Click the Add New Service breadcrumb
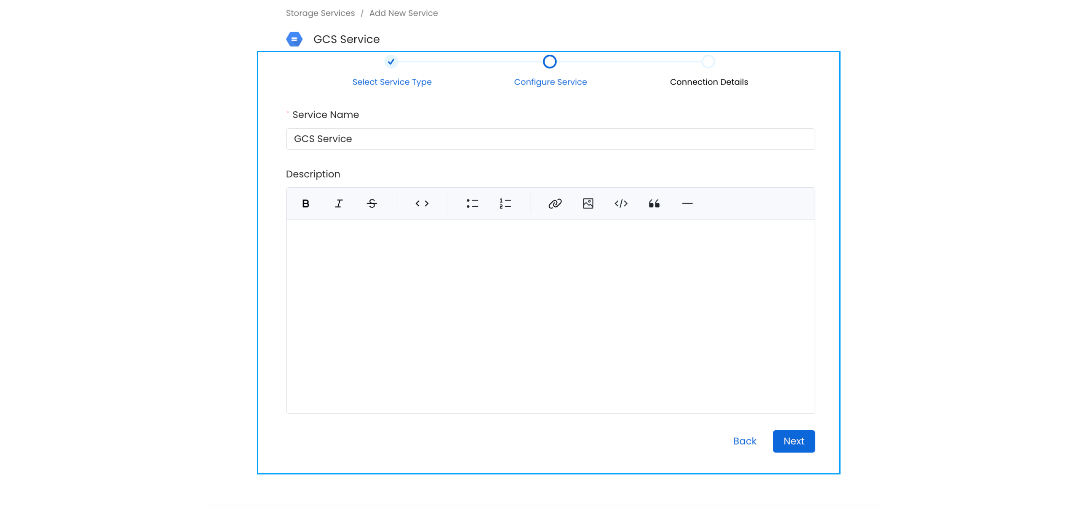Screen dimensions: 1086x509 coord(404,13)
